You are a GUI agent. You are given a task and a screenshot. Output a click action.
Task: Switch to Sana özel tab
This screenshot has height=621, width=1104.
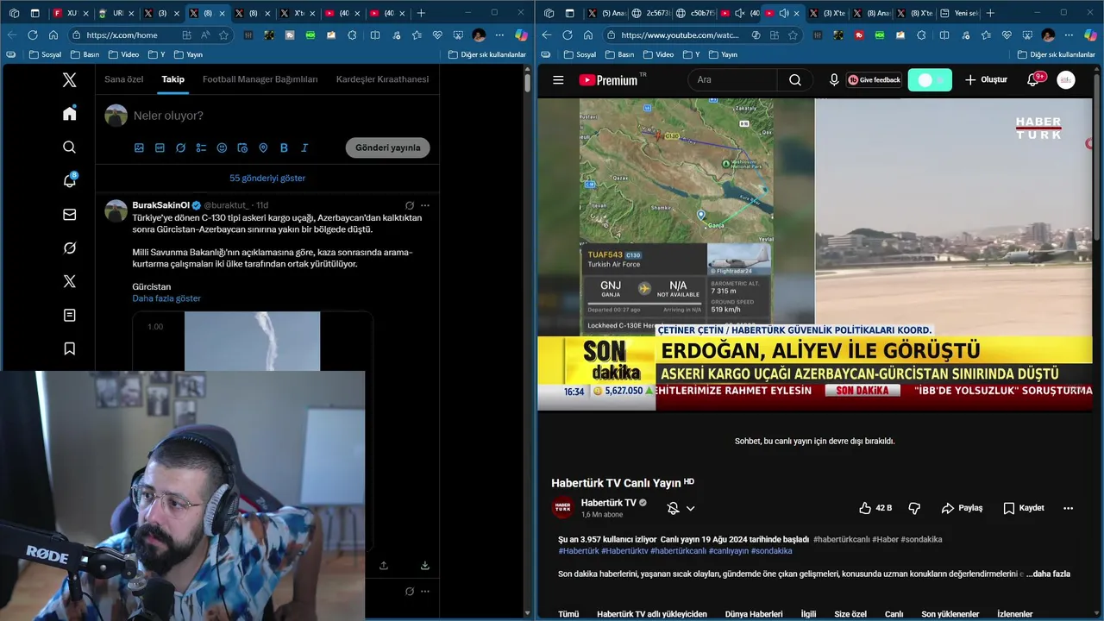(124, 79)
